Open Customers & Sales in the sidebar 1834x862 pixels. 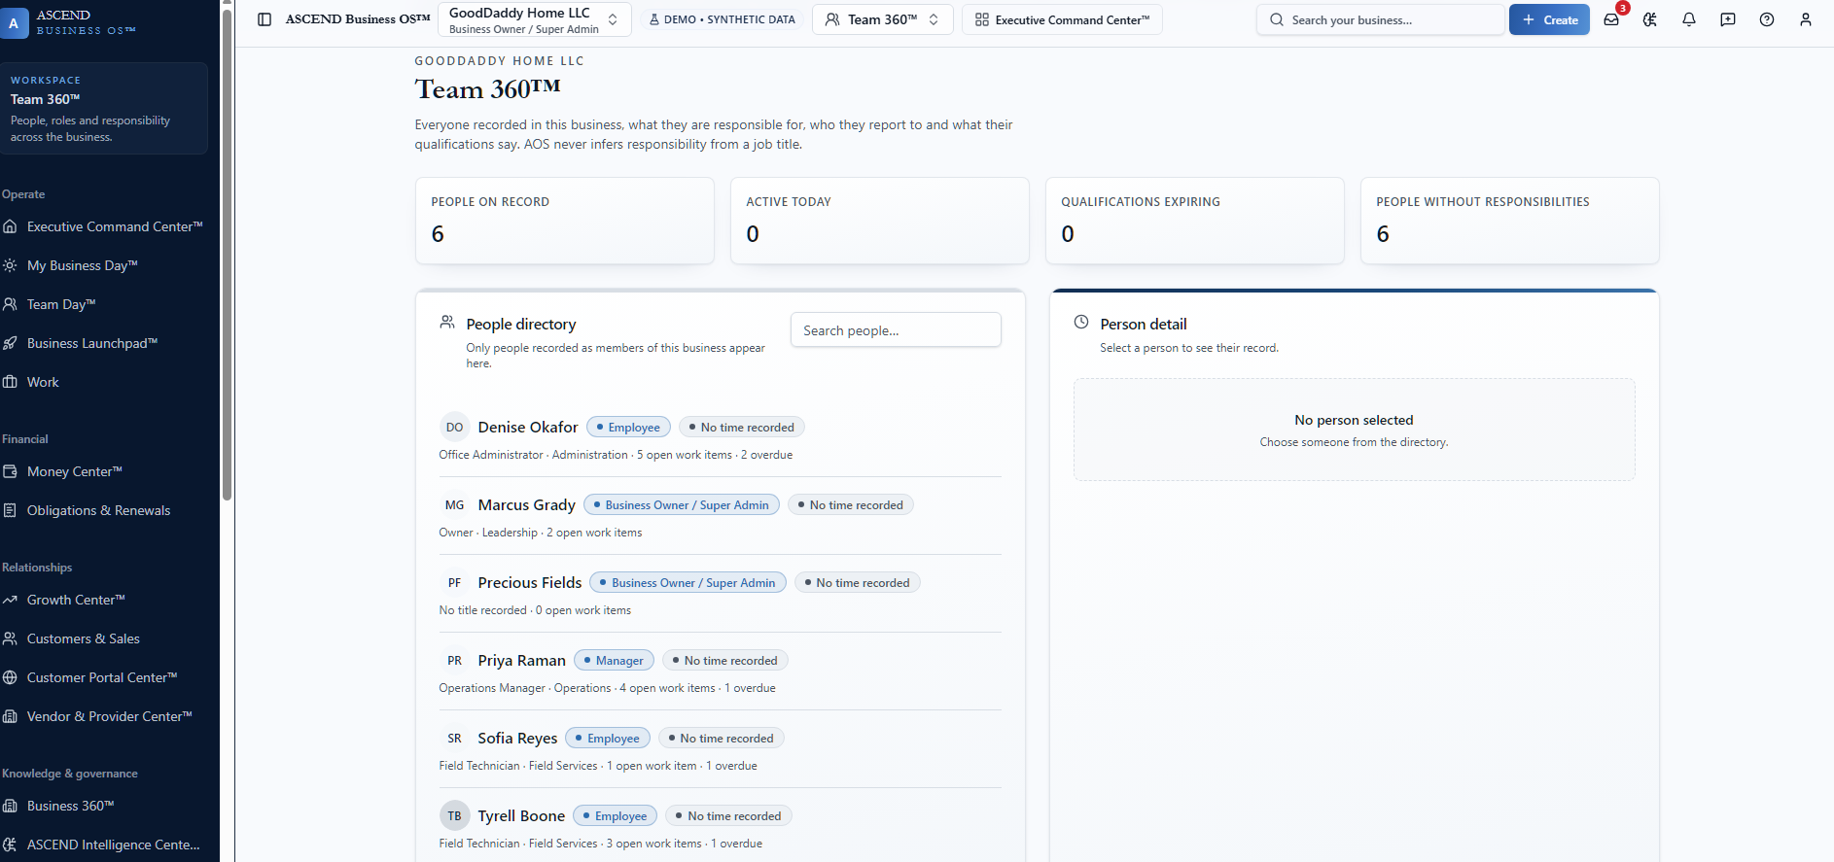tap(103, 638)
